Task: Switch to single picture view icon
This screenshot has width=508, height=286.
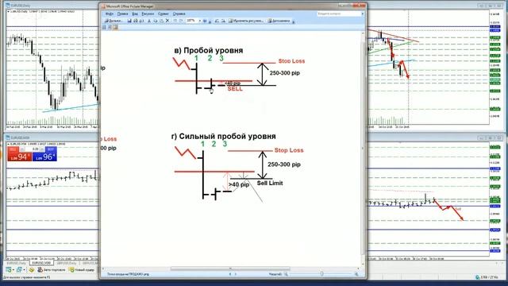Action: click(x=115, y=28)
